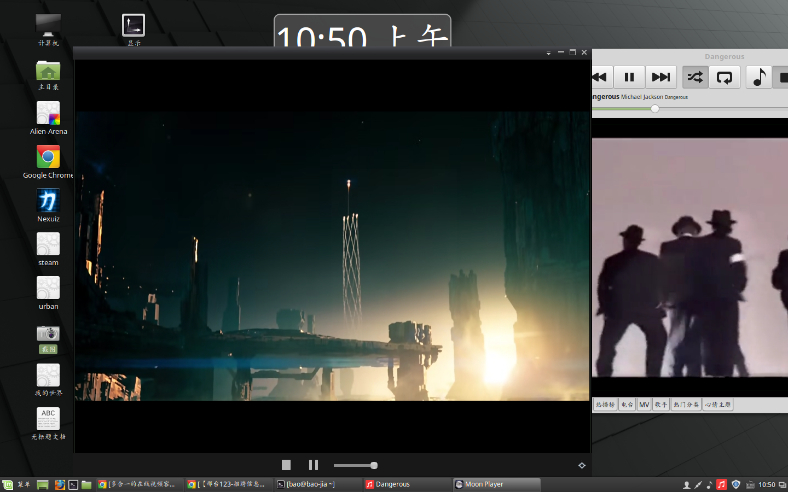788x492 pixels.
Task: Open the 主目录 home folder icon
Action: click(48, 75)
